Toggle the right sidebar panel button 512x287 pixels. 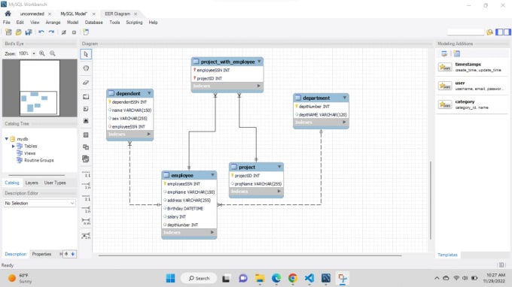click(x=507, y=32)
